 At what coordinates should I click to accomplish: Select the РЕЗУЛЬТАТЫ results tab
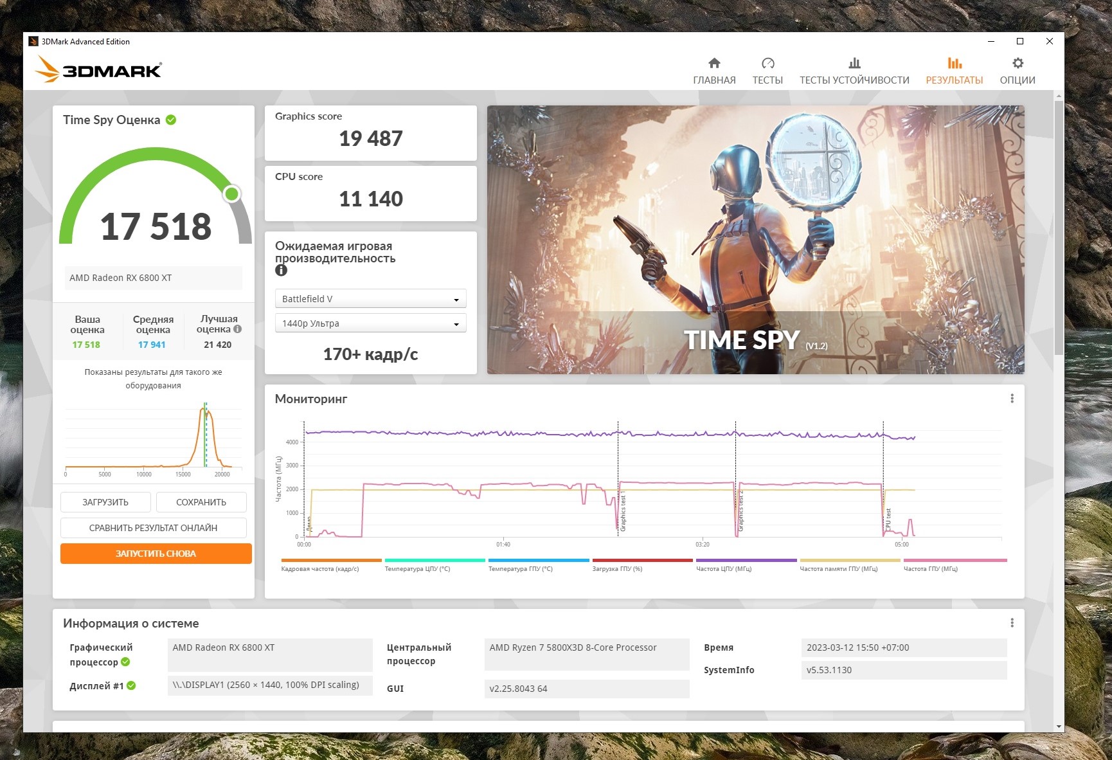(955, 71)
